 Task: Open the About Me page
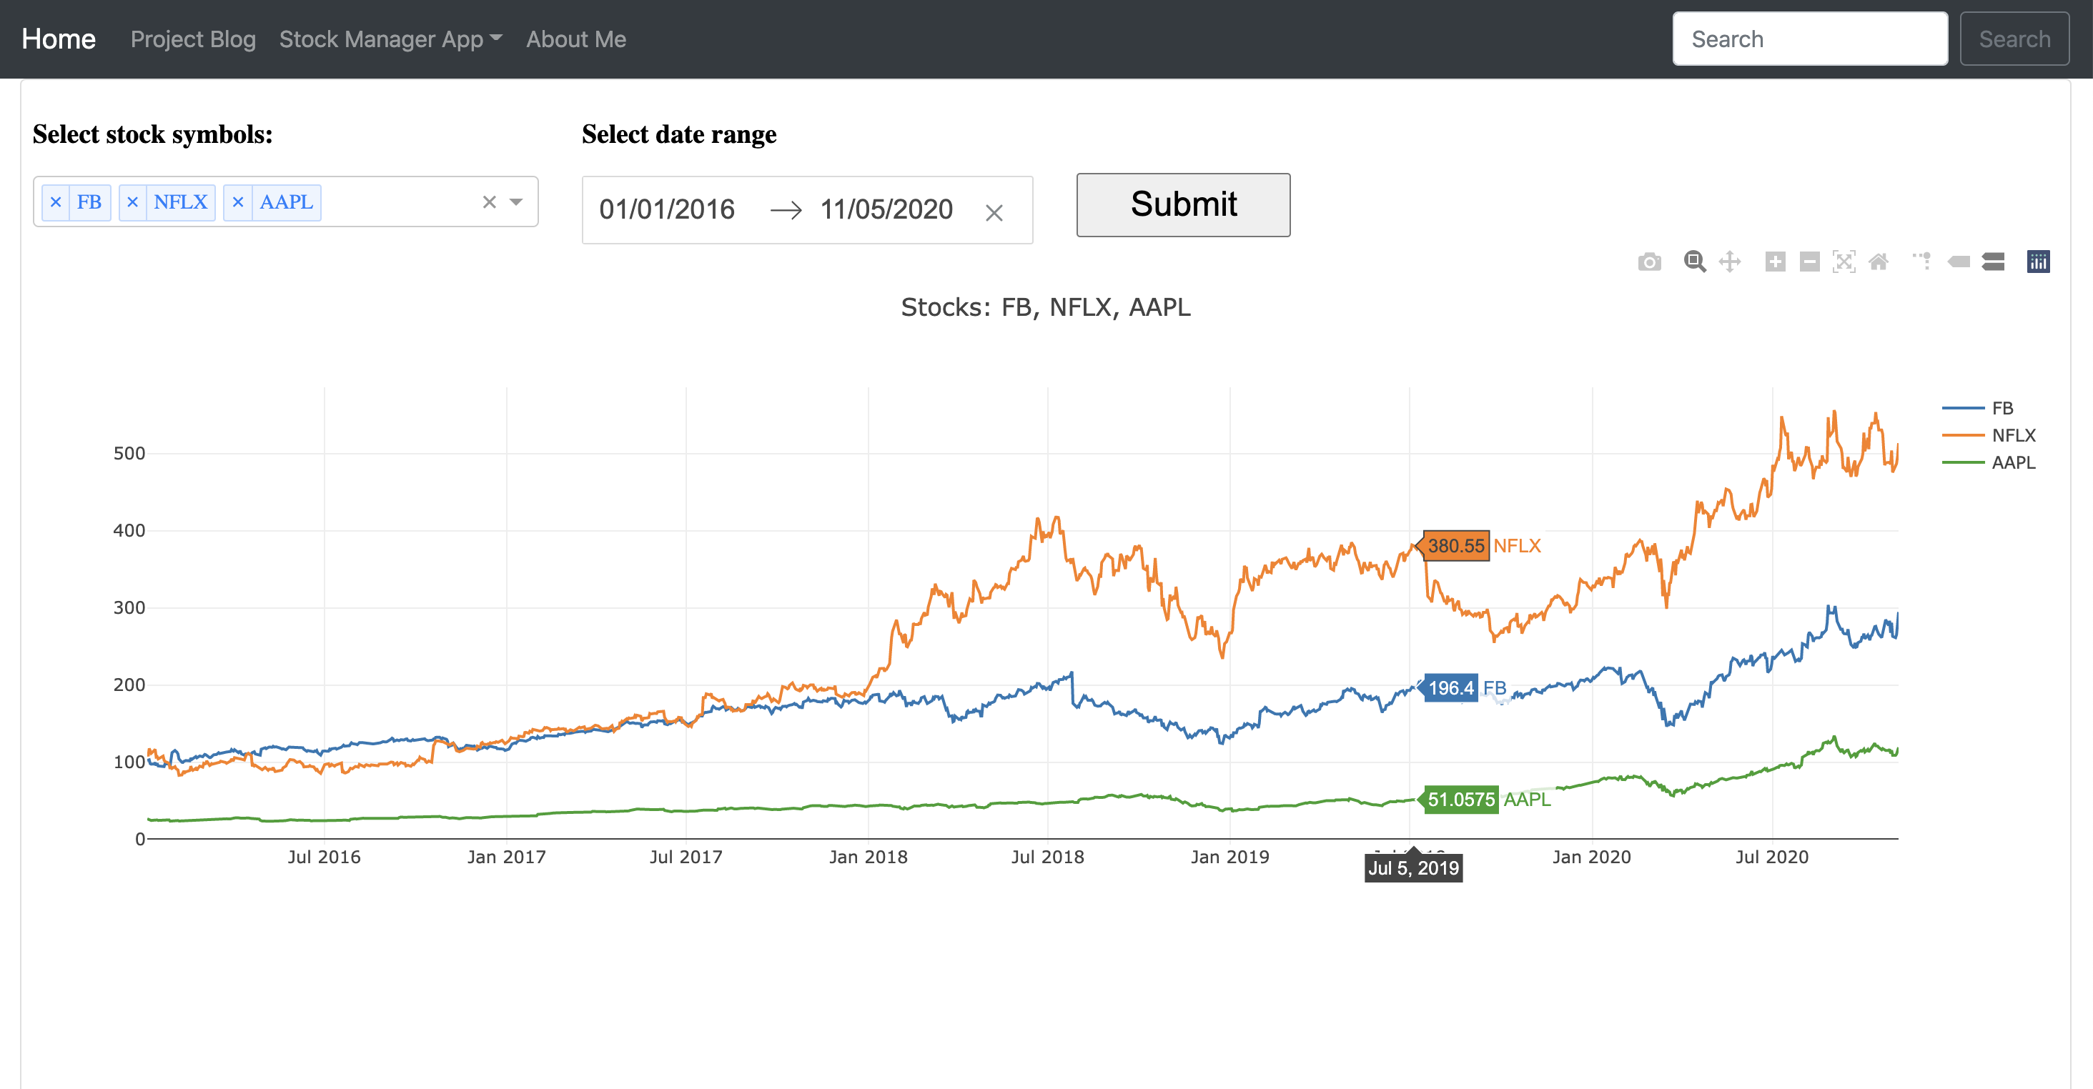(576, 38)
